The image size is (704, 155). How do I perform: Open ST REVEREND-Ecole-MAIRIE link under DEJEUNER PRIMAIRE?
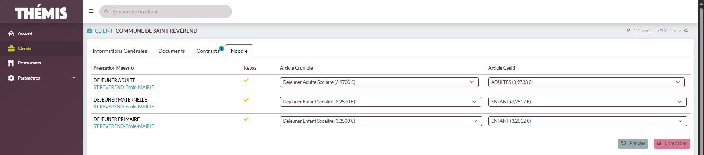coord(124,126)
